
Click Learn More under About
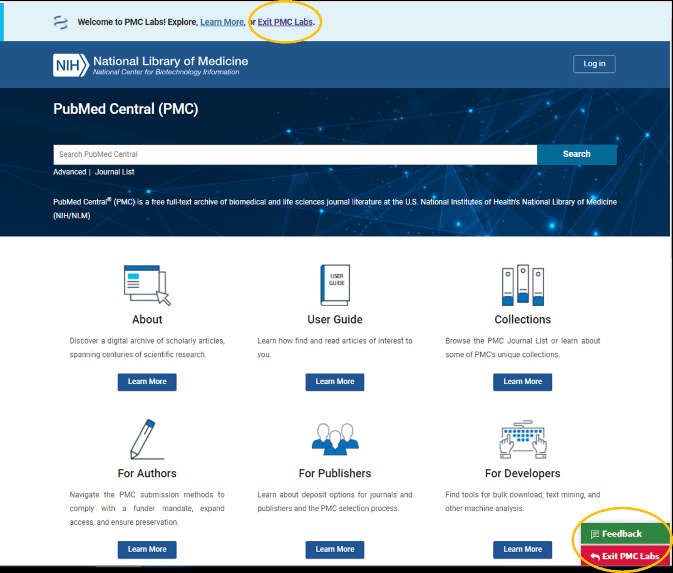click(147, 382)
